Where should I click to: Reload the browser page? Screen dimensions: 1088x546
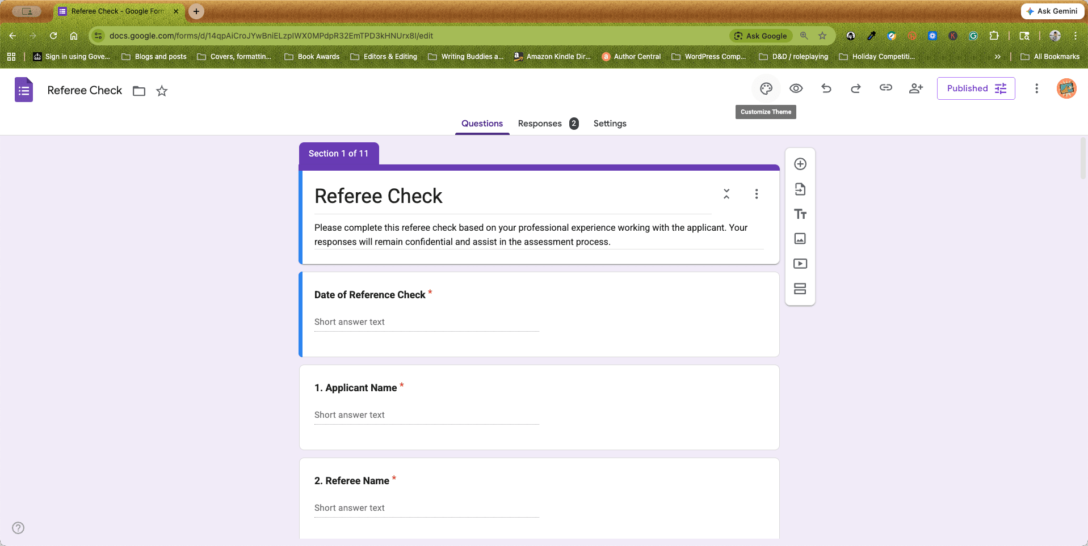point(53,36)
